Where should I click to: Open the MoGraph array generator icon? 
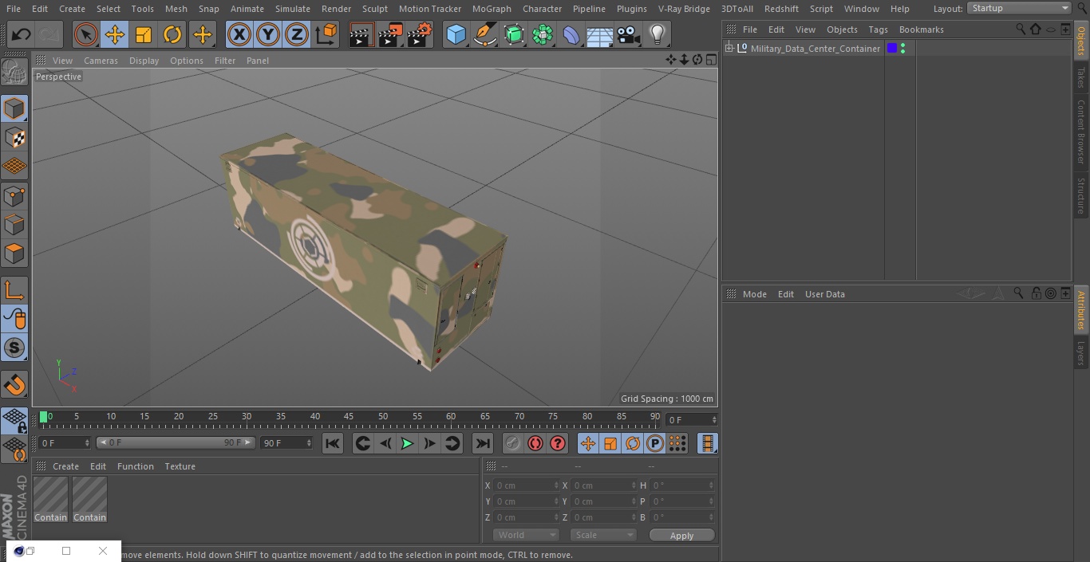click(x=543, y=35)
